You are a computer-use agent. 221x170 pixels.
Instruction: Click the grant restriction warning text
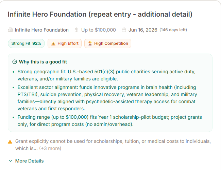(113, 141)
